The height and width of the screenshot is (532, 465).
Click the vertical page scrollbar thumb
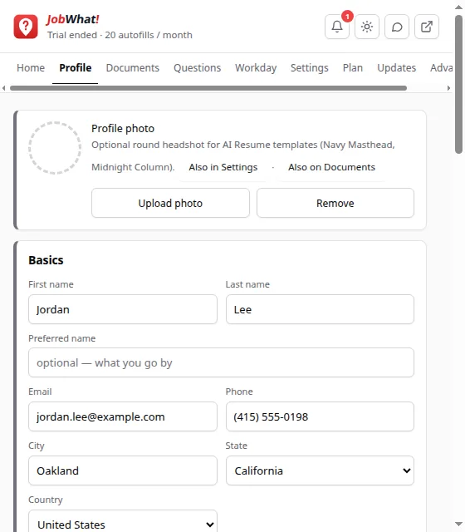tap(458, 84)
